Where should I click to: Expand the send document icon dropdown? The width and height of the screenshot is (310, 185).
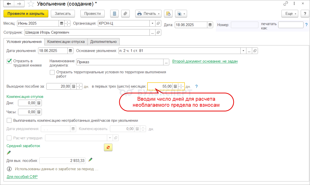[184, 14]
